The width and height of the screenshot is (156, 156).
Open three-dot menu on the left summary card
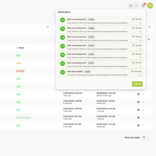pos(48,27)
